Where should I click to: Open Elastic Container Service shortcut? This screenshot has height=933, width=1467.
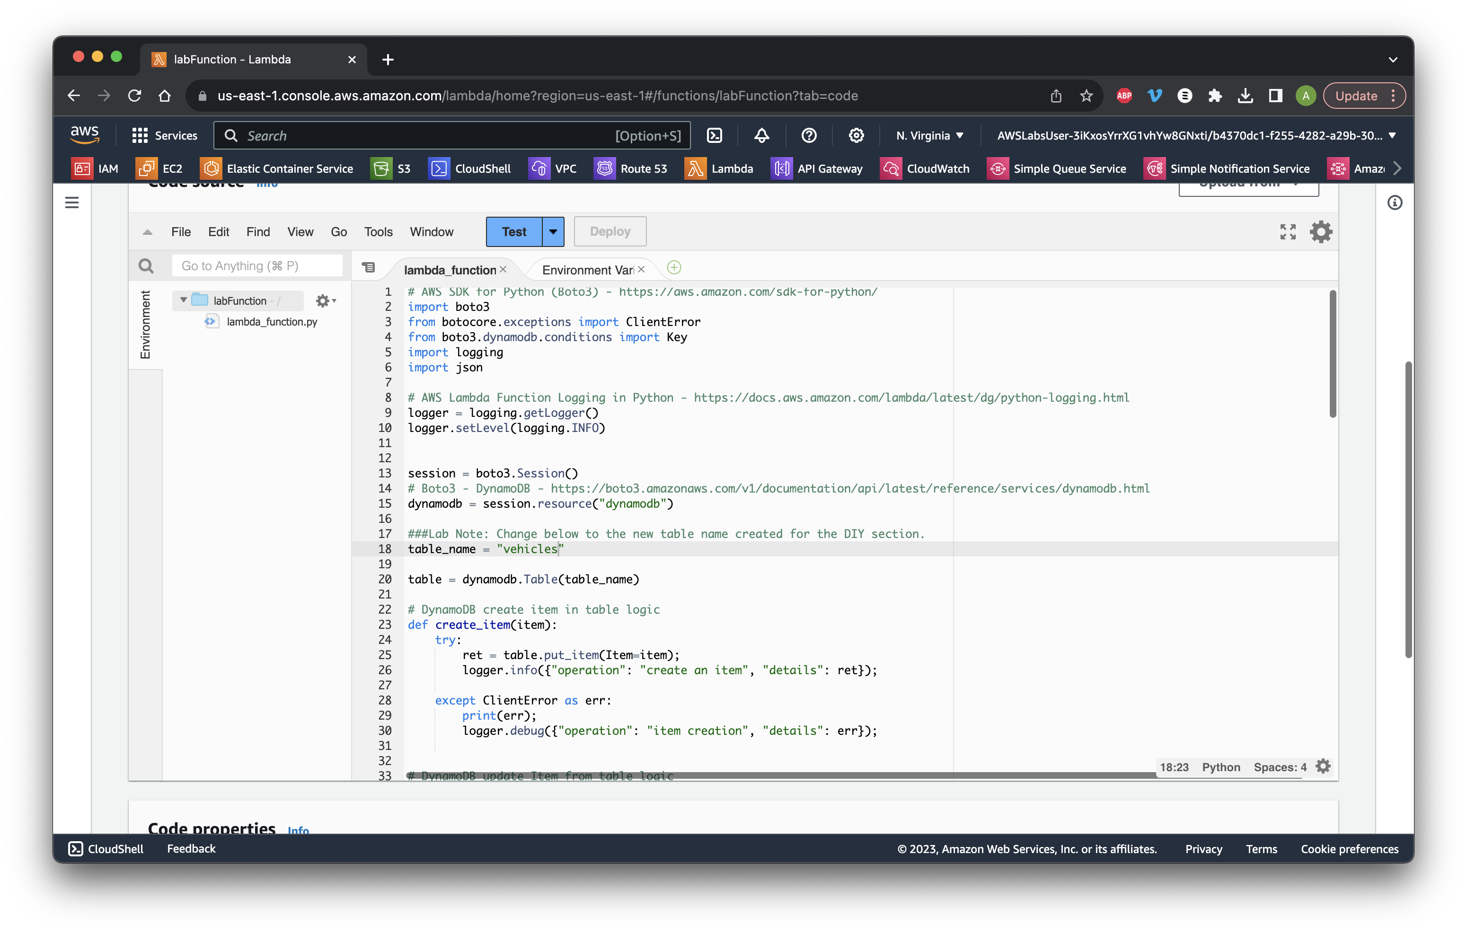coord(276,169)
